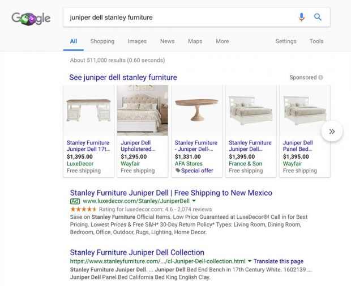351x288 pixels.
Task: Expand the luxedecor.com ad URL dropdown arrow
Action: (194, 201)
